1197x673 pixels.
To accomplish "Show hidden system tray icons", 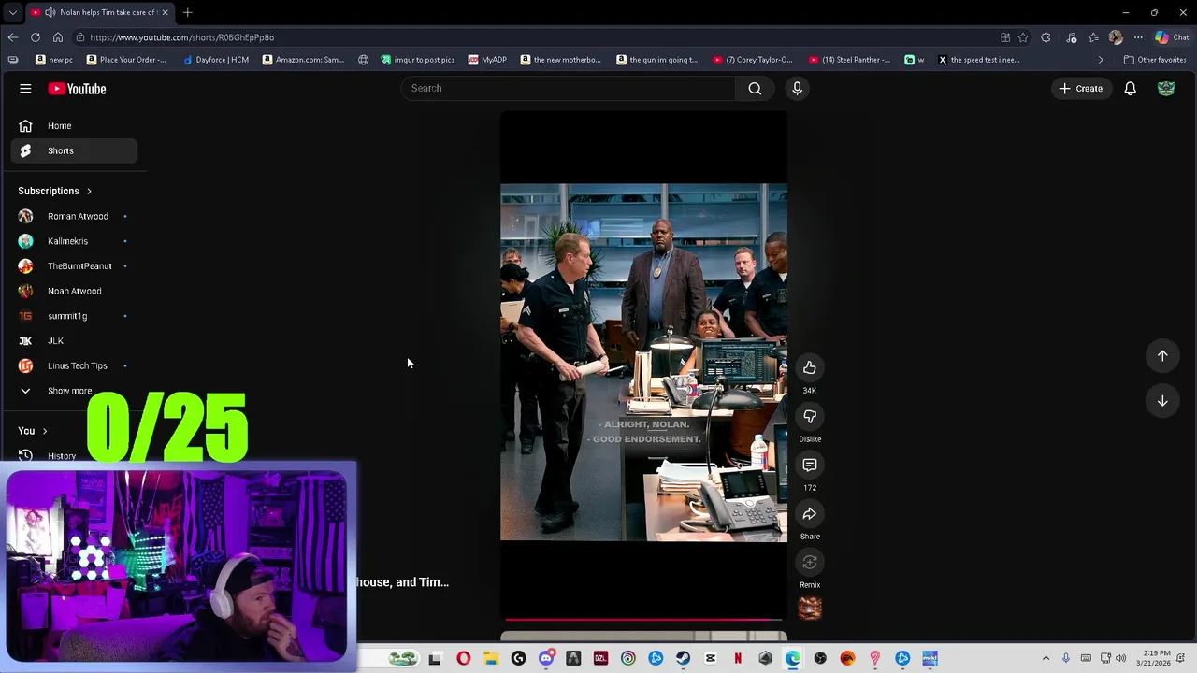I will pos(1046,658).
